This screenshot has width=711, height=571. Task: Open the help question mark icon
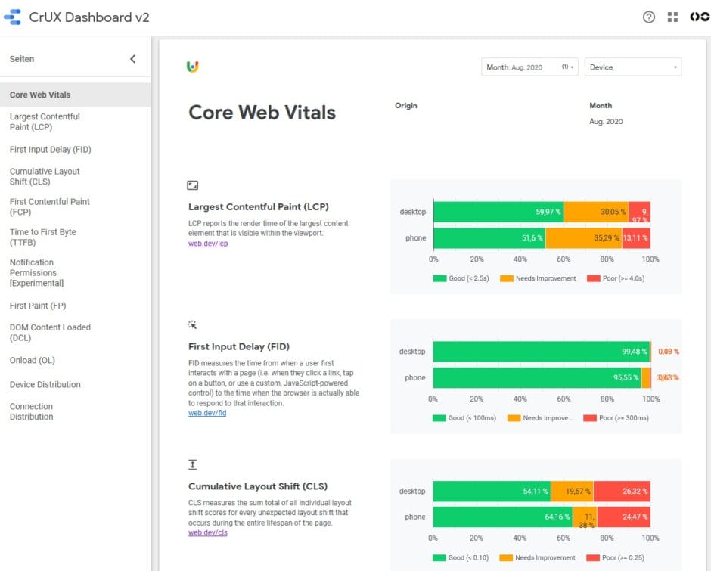point(649,16)
